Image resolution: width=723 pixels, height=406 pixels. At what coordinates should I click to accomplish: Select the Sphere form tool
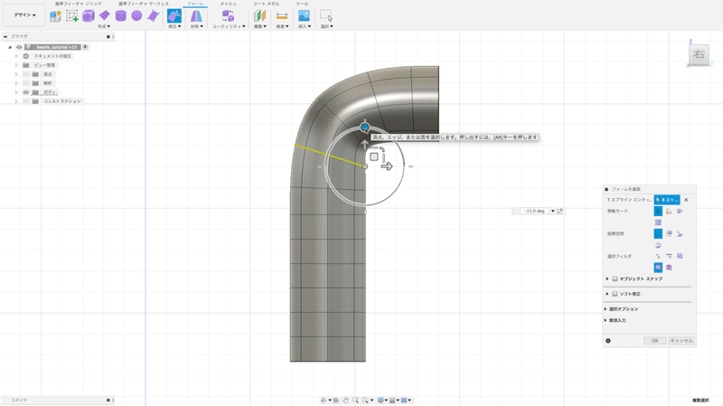136,16
